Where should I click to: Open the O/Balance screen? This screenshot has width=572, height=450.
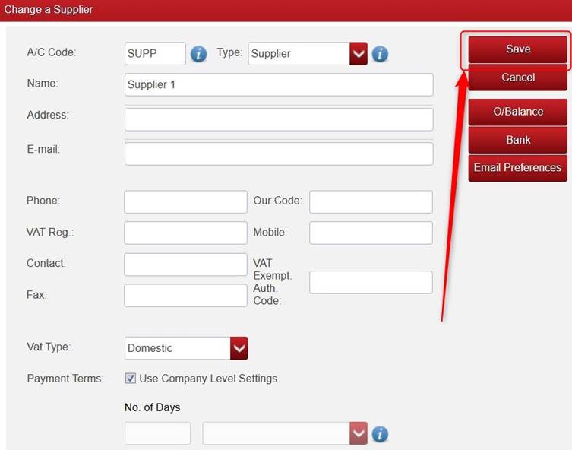[x=517, y=112]
